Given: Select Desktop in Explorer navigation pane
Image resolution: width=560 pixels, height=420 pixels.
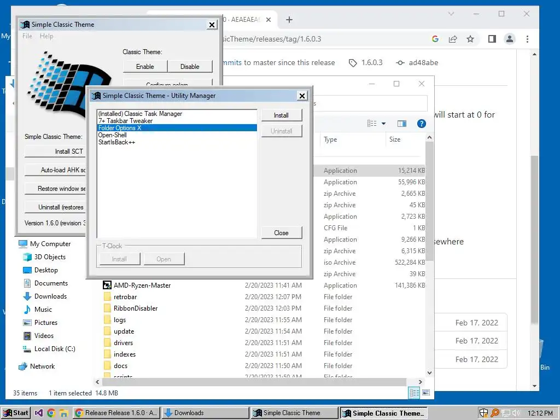Looking at the screenshot, I should point(46,270).
